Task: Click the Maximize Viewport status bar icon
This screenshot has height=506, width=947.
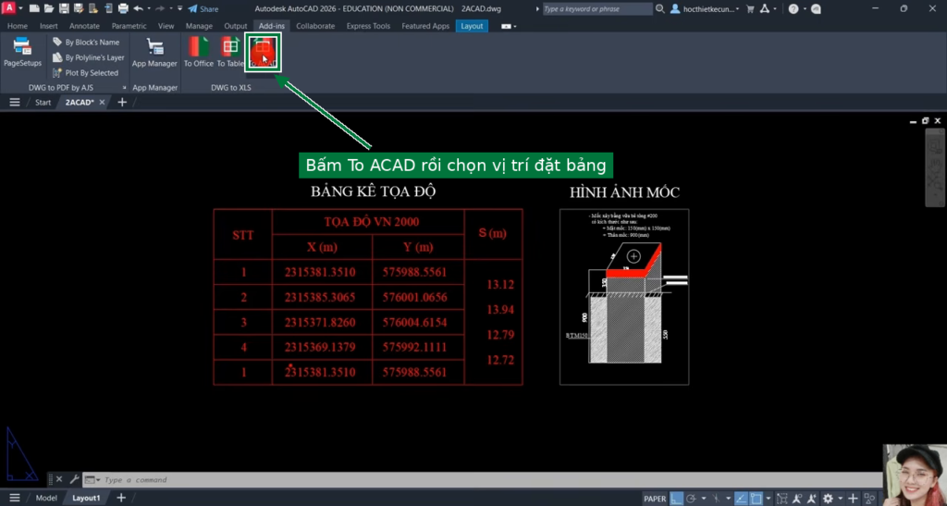Action: tap(782, 499)
